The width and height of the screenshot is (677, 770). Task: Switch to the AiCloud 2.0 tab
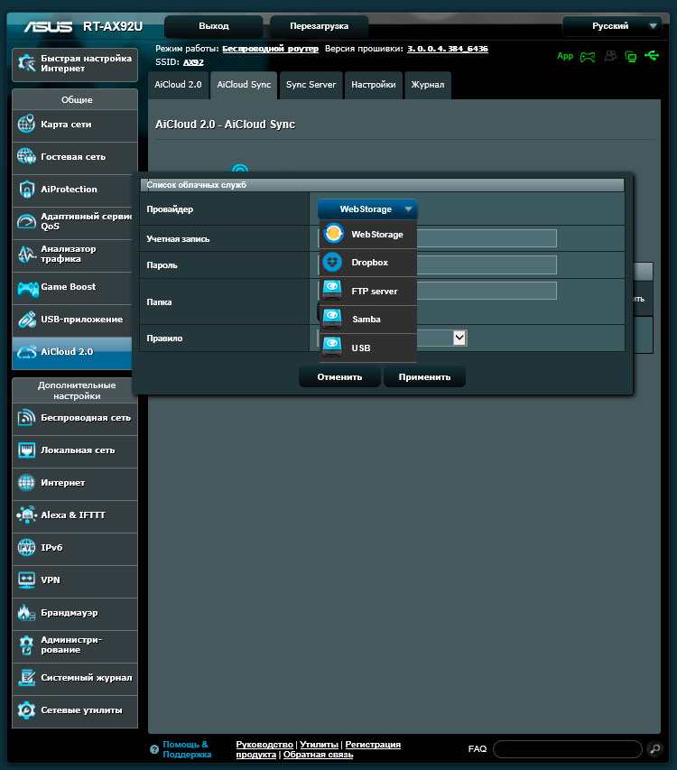[x=178, y=85]
